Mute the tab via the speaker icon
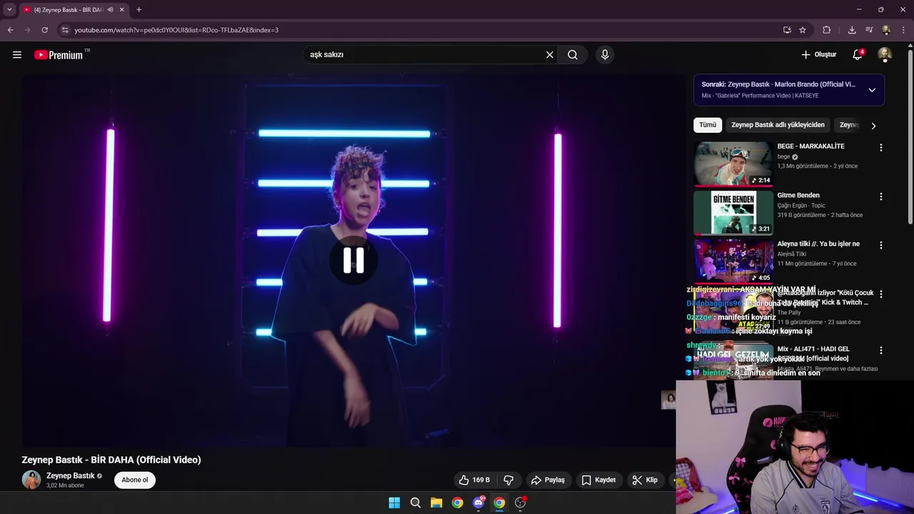Image resolution: width=914 pixels, height=514 pixels. [x=110, y=10]
